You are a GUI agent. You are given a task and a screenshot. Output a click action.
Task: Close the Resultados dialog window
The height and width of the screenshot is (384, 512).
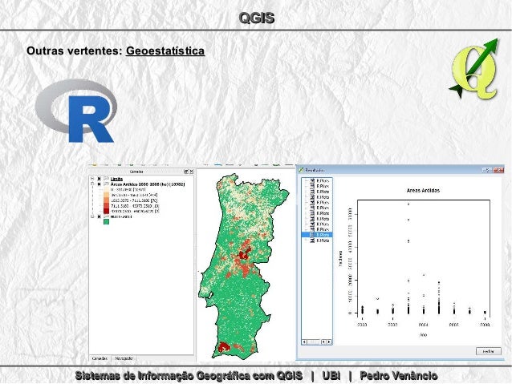(x=498, y=170)
